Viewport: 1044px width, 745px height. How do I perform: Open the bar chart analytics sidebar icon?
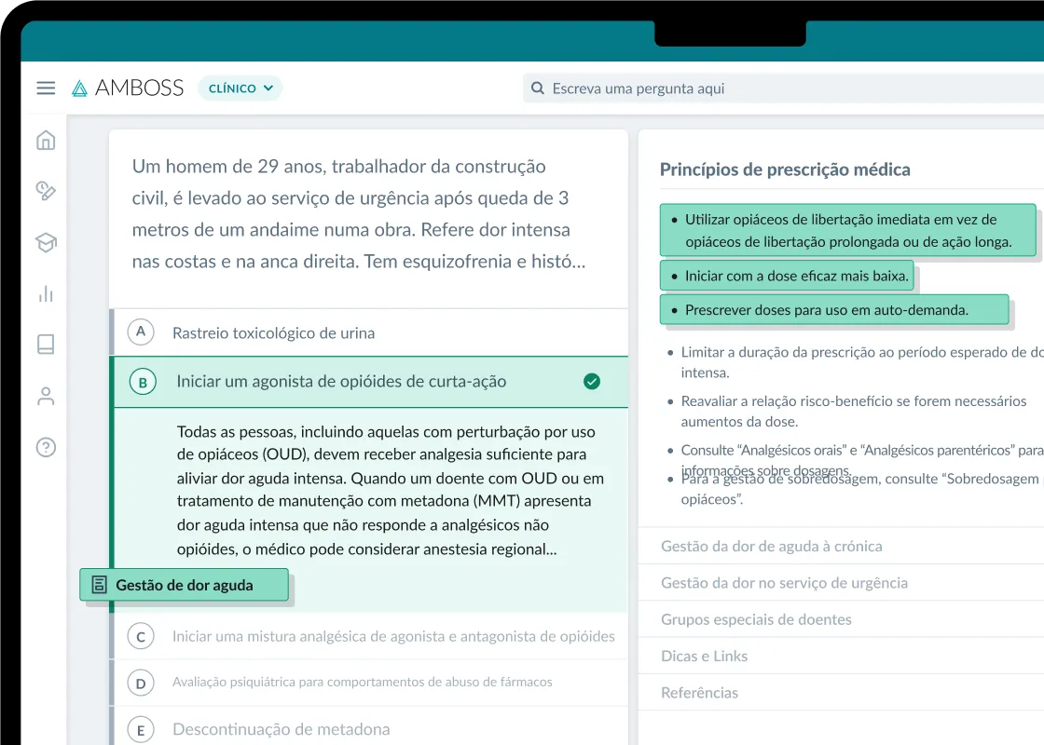tap(46, 293)
